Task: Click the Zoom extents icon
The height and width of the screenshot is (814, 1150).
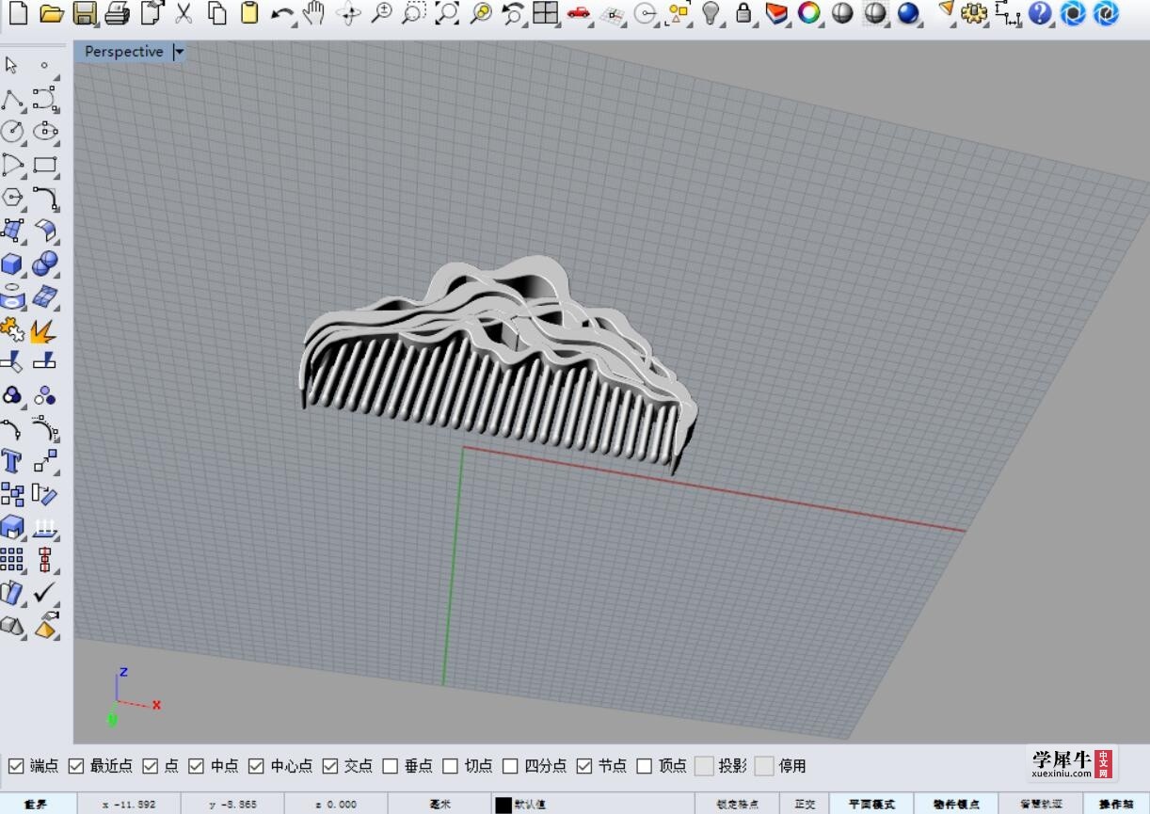Action: [447, 13]
